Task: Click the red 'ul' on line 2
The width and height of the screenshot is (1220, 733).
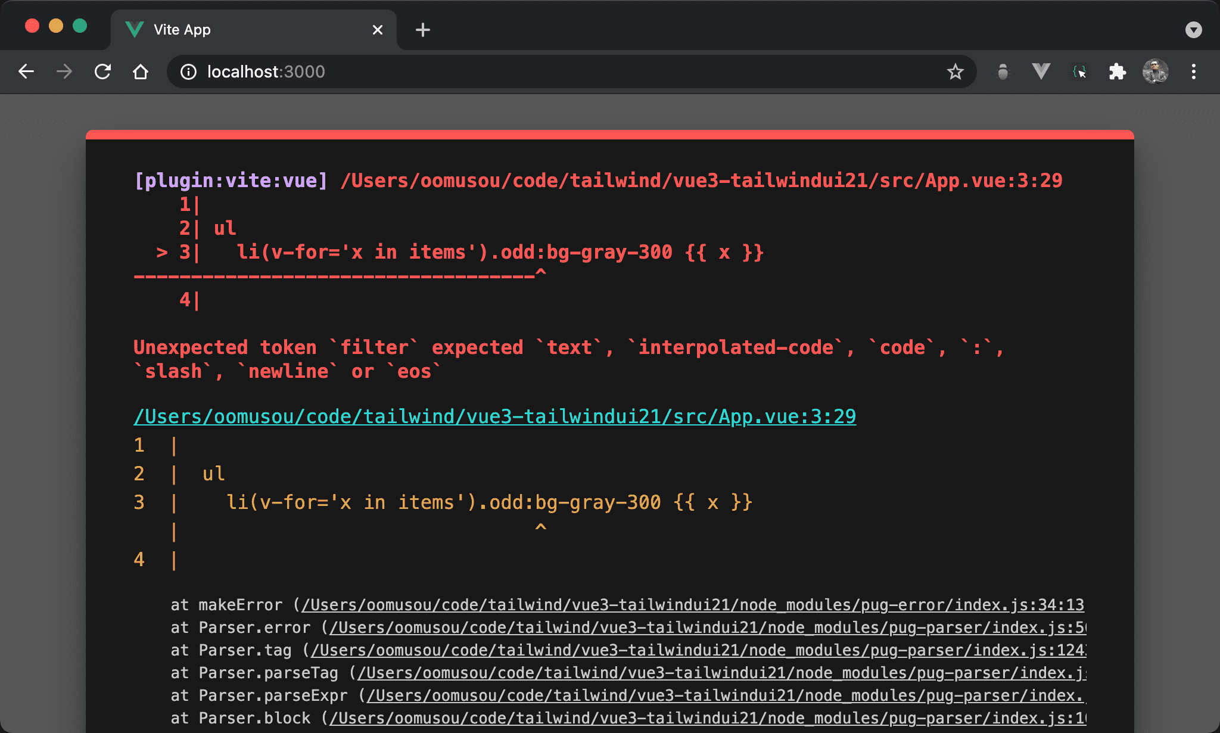Action: coord(225,228)
